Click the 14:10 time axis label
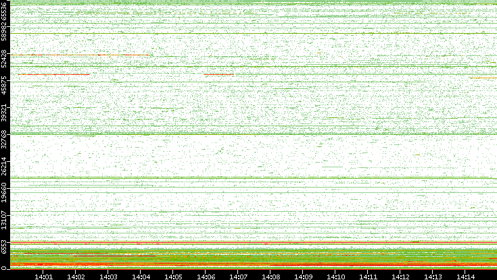Screen dimensions: 497x280 point(335,277)
